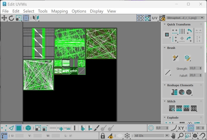The image size is (207, 140).
Task: Choose the Freeform mode tool
Action: click(26, 18)
